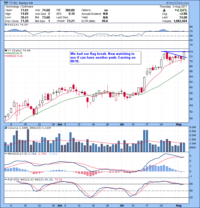Click the Bid Size value 1

click(49, 21)
